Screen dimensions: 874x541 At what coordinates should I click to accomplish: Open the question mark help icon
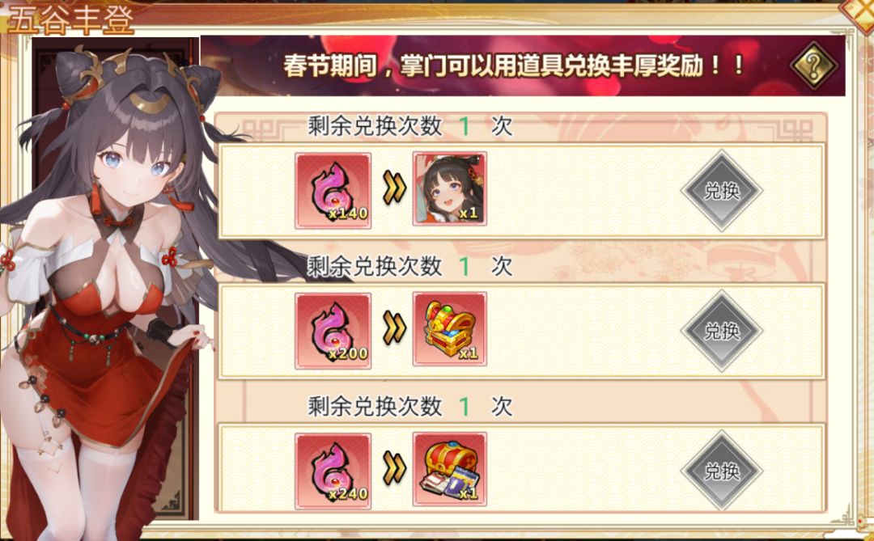click(x=813, y=66)
